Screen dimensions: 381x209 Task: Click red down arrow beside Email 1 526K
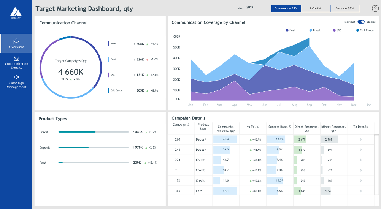coord(147,60)
